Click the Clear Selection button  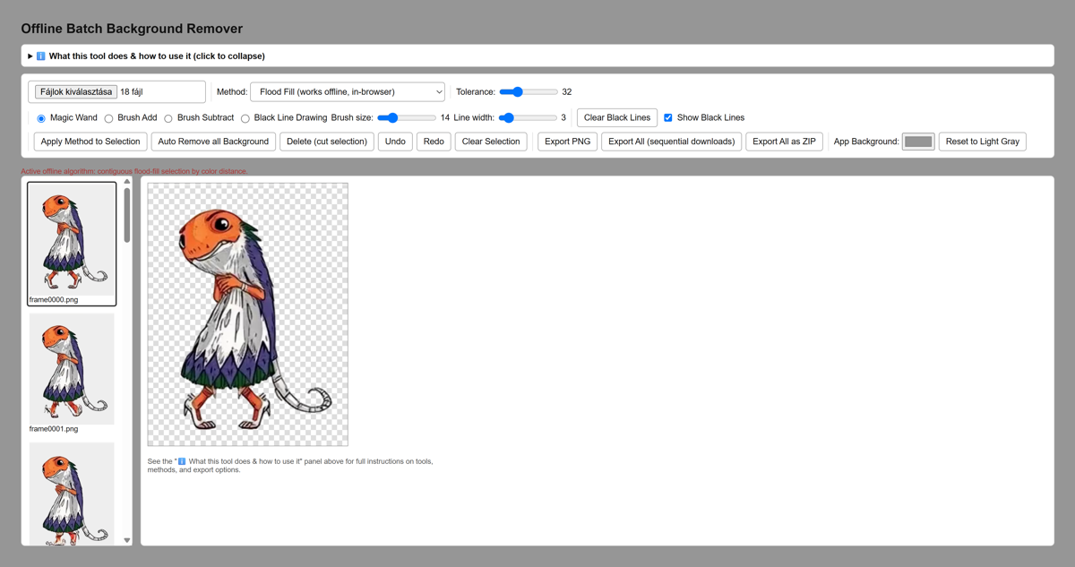491,142
